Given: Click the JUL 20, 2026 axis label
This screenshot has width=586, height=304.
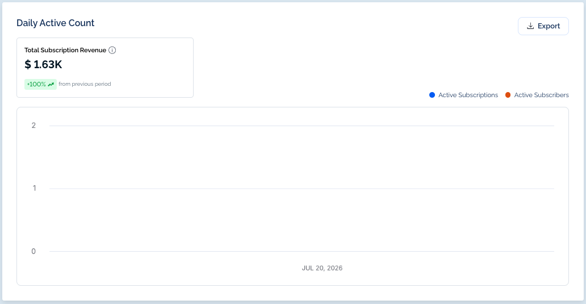Looking at the screenshot, I should click(322, 268).
